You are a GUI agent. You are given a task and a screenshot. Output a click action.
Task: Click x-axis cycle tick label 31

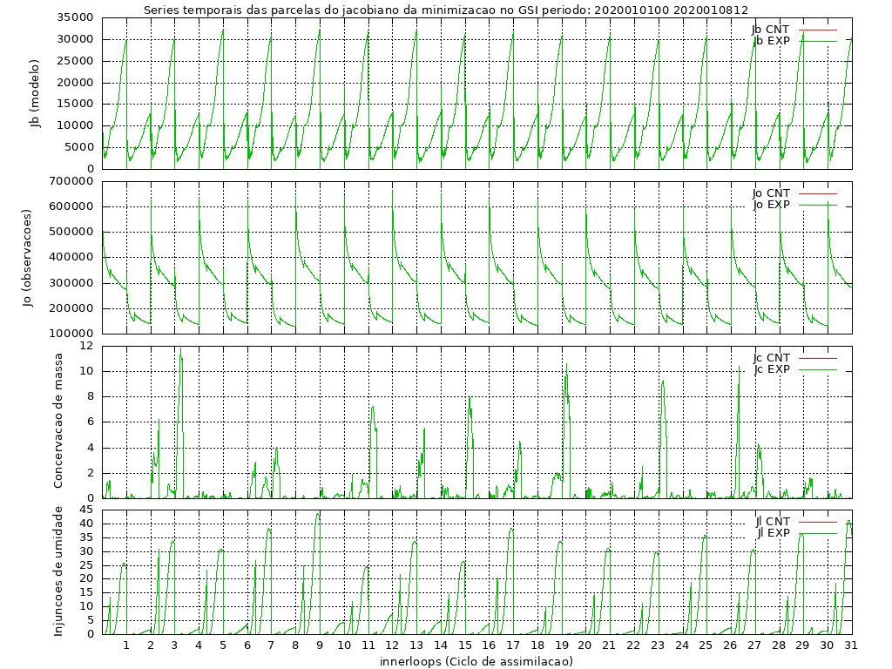(x=851, y=645)
